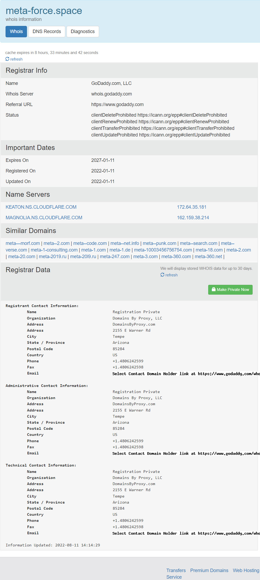
Task: Open similar domain meta--search.com
Action: coord(199,243)
